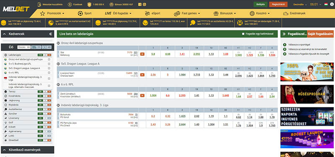Screen dimensions: 335x157
Task: Collapse the Kedvencek panel
Action: [5, 34]
